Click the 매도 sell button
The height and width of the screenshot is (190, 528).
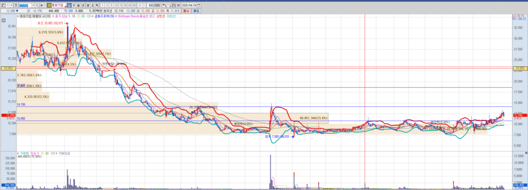point(196,11)
